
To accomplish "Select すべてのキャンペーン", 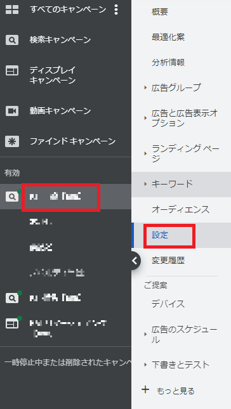I will pyautogui.click(x=68, y=10).
